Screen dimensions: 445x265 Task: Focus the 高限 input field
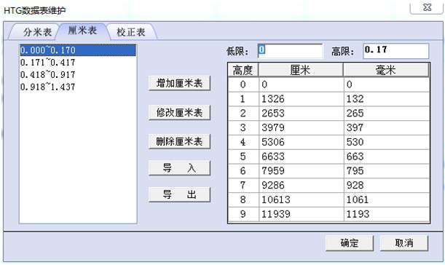coord(396,51)
